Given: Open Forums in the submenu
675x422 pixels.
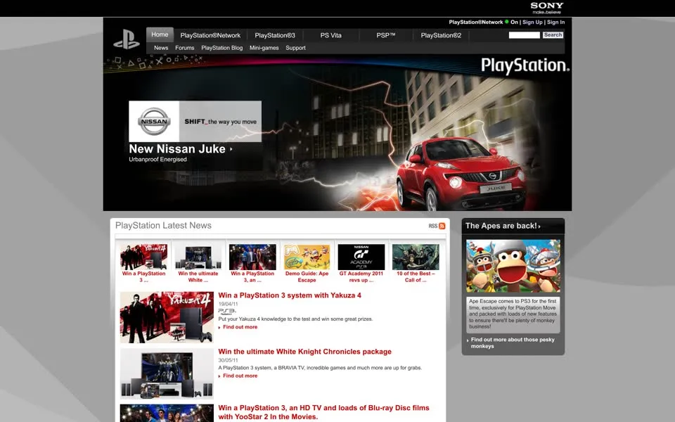Looking at the screenshot, I should pyautogui.click(x=185, y=48).
